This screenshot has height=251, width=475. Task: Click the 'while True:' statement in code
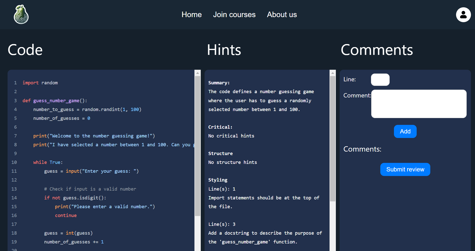tap(48, 162)
